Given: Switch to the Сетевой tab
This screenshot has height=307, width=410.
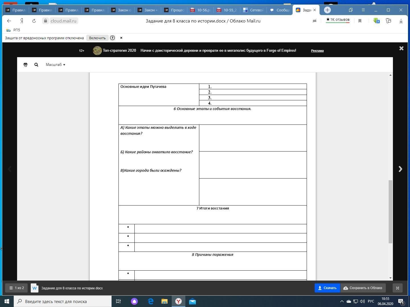Looking at the screenshot, I should click(253, 10).
